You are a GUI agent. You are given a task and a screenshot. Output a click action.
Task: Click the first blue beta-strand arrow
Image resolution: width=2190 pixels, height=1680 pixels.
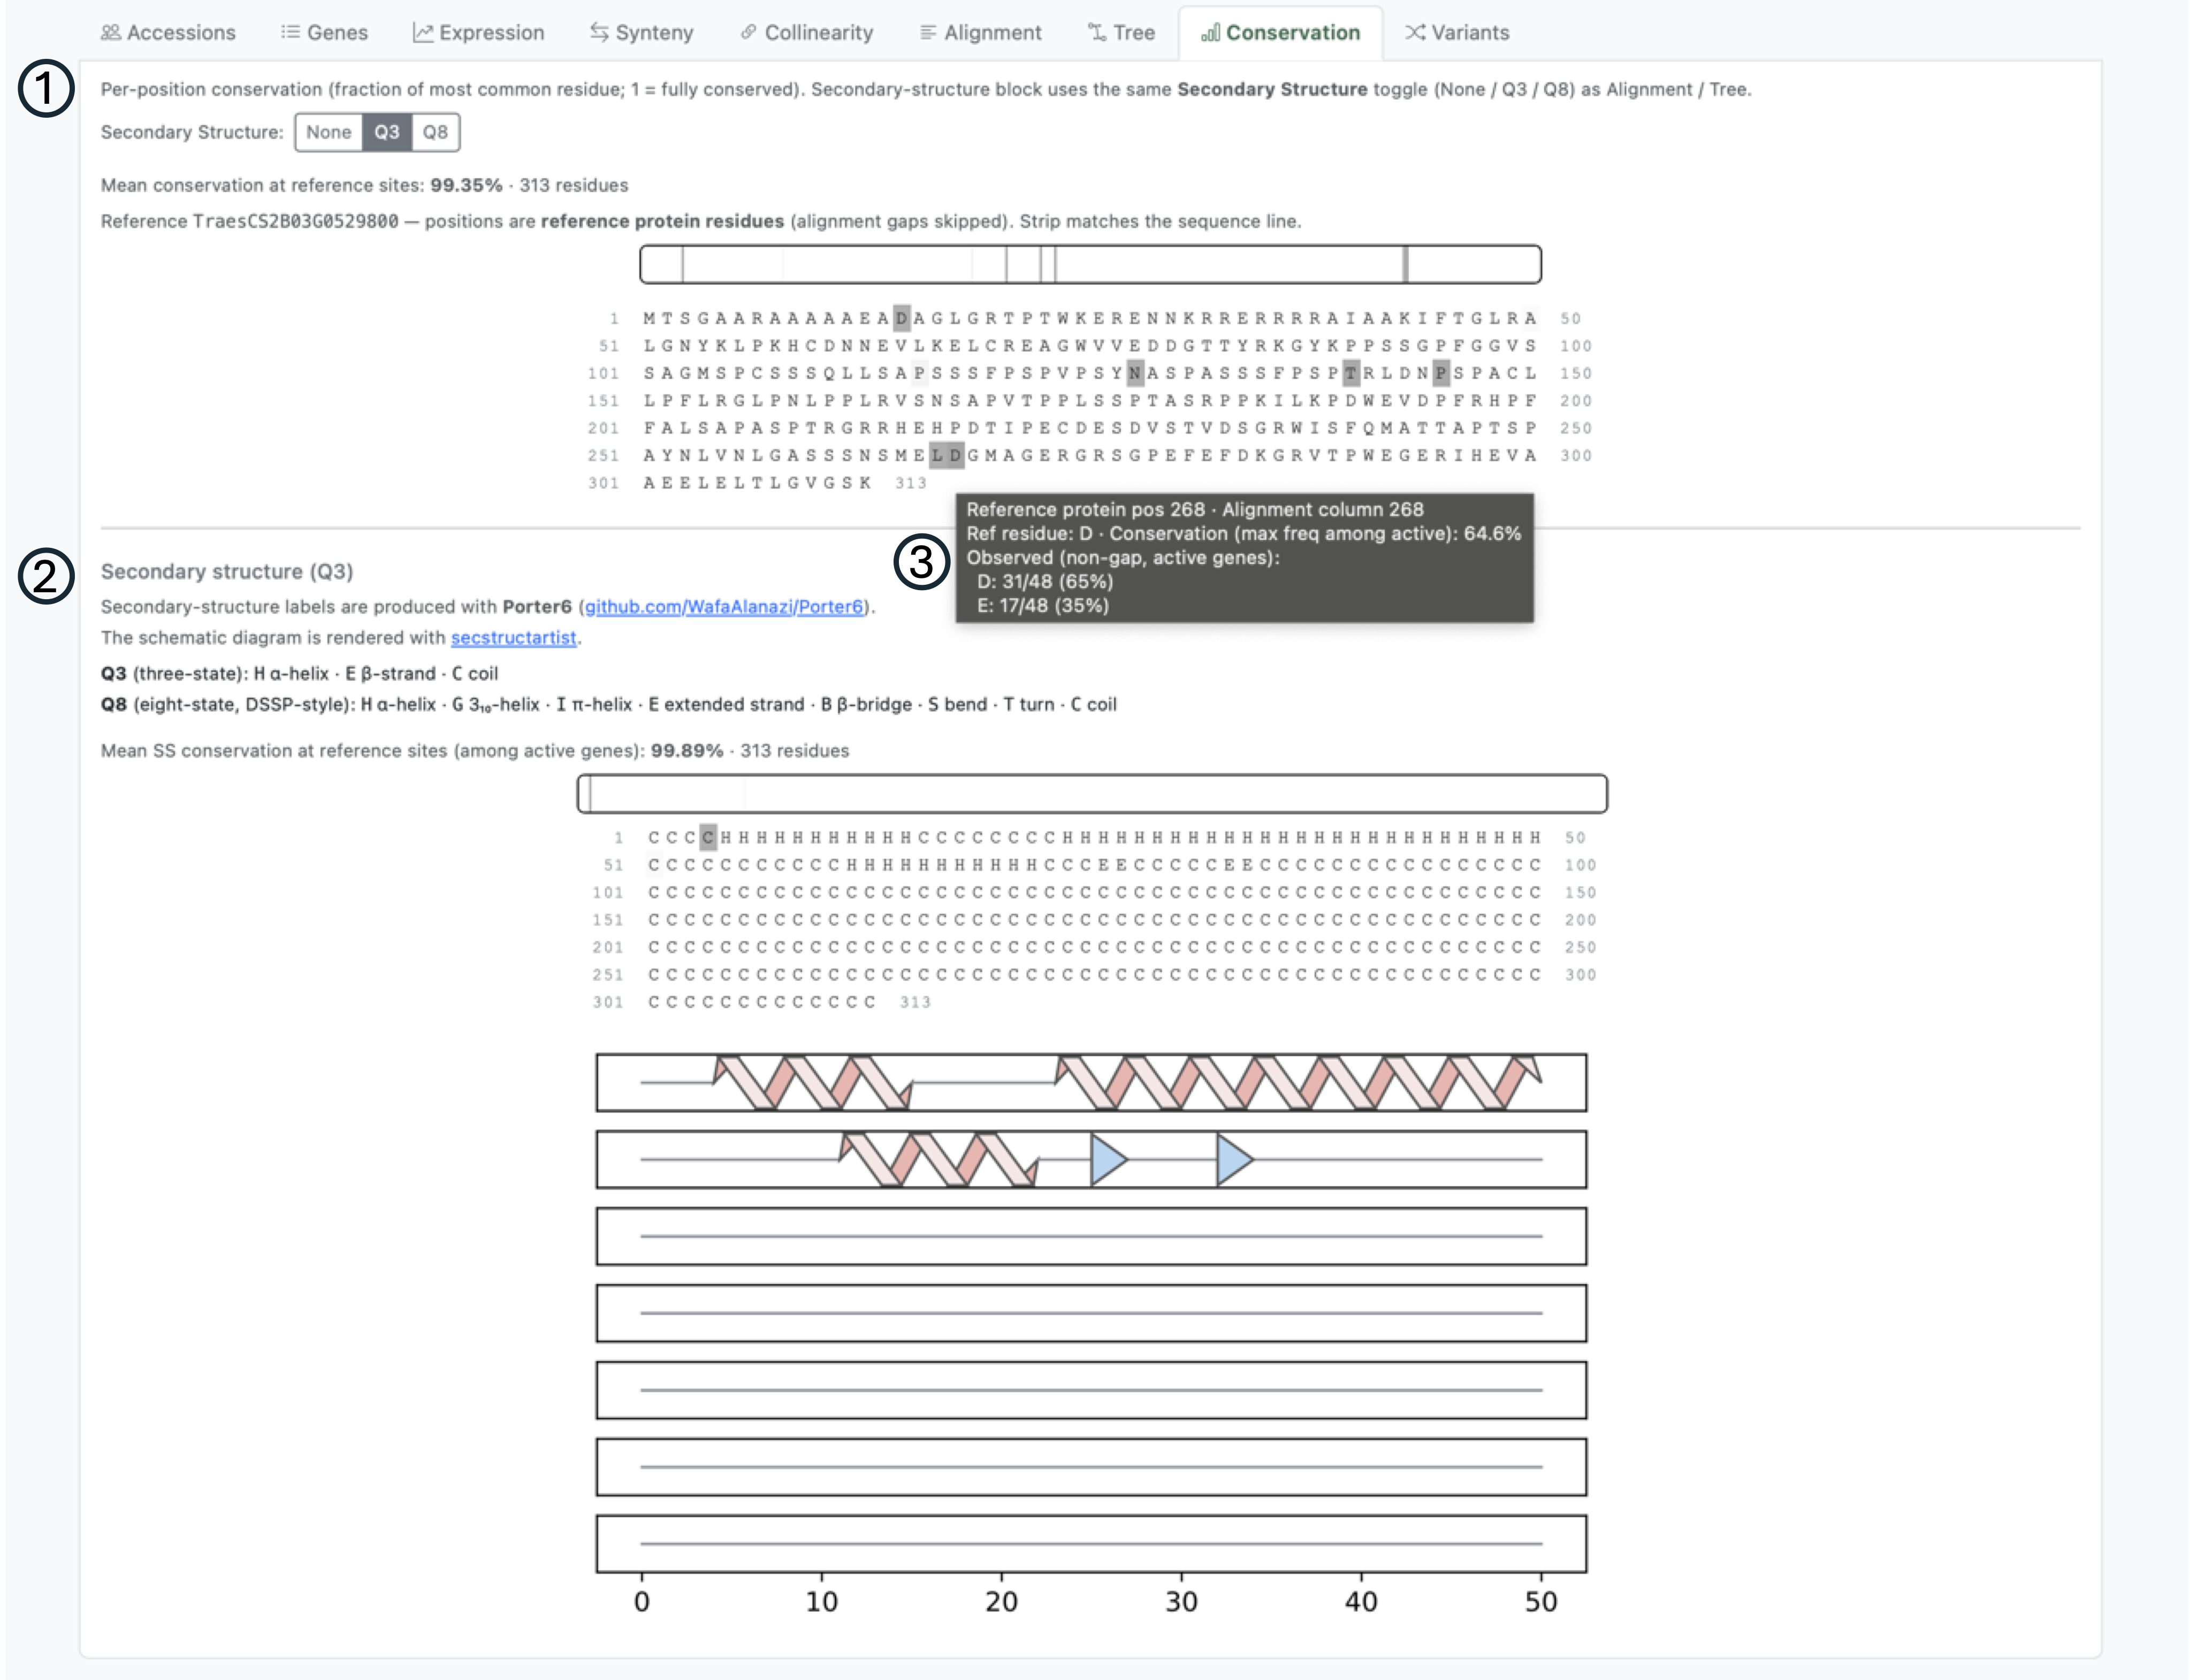[1108, 1160]
